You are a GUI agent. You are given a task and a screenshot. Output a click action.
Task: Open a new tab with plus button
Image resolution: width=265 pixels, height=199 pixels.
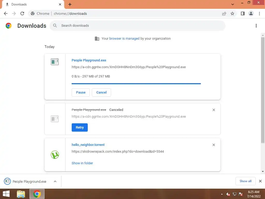pyautogui.click(x=70, y=4)
